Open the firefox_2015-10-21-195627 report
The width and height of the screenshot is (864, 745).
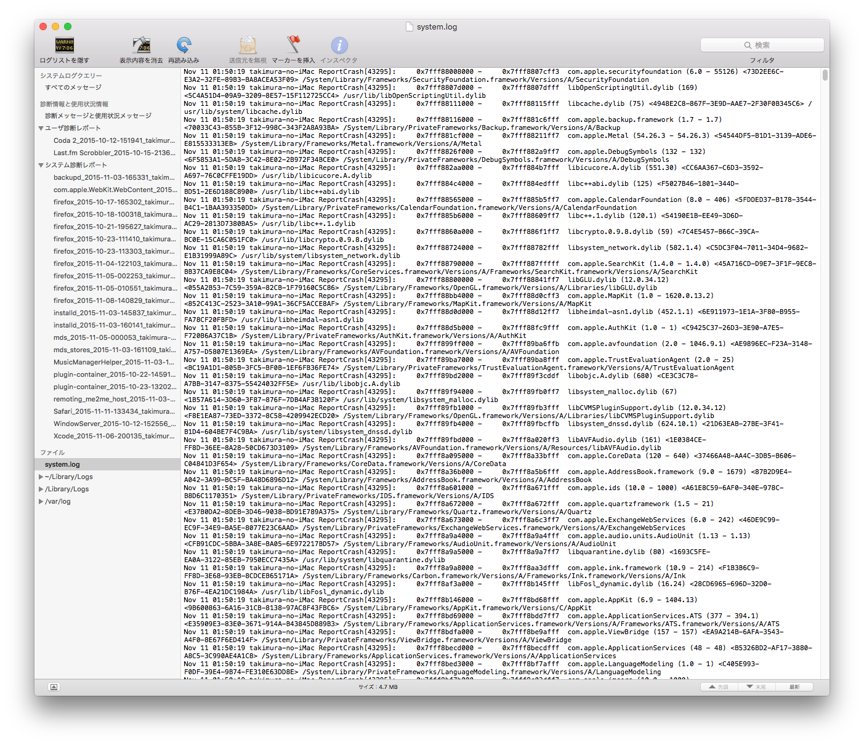coord(115,227)
